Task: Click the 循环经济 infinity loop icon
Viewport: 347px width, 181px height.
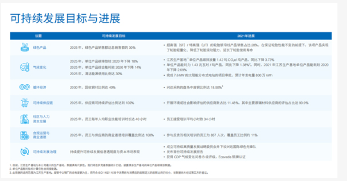Action: pos(25,87)
